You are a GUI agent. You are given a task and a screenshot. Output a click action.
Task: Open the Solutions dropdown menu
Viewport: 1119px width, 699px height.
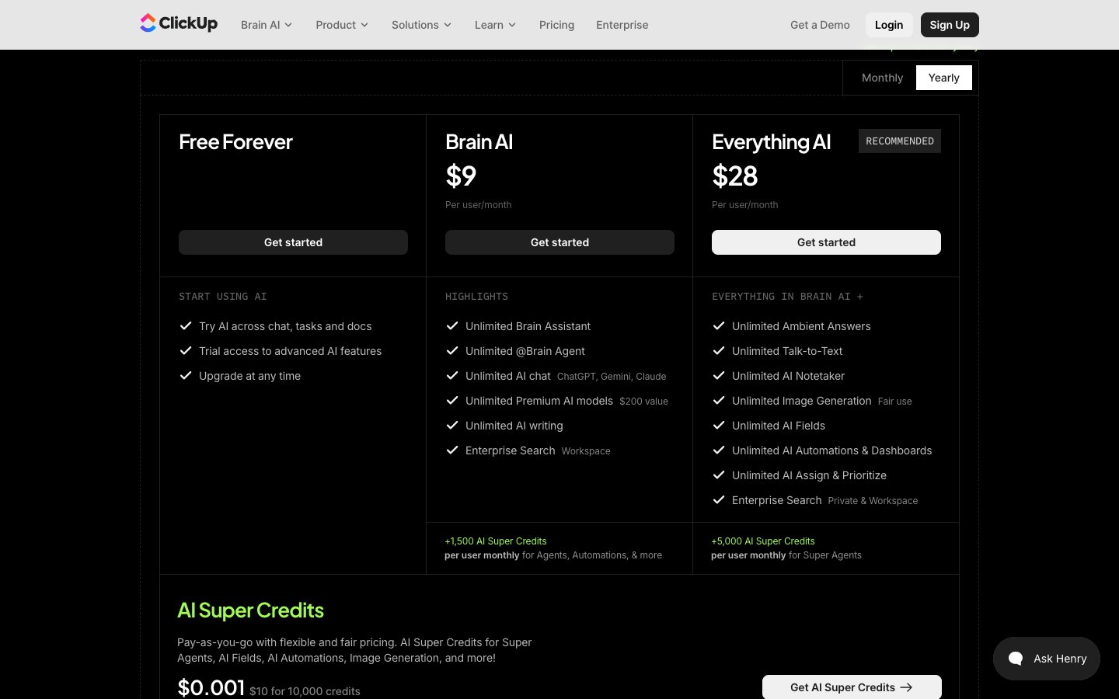(421, 25)
